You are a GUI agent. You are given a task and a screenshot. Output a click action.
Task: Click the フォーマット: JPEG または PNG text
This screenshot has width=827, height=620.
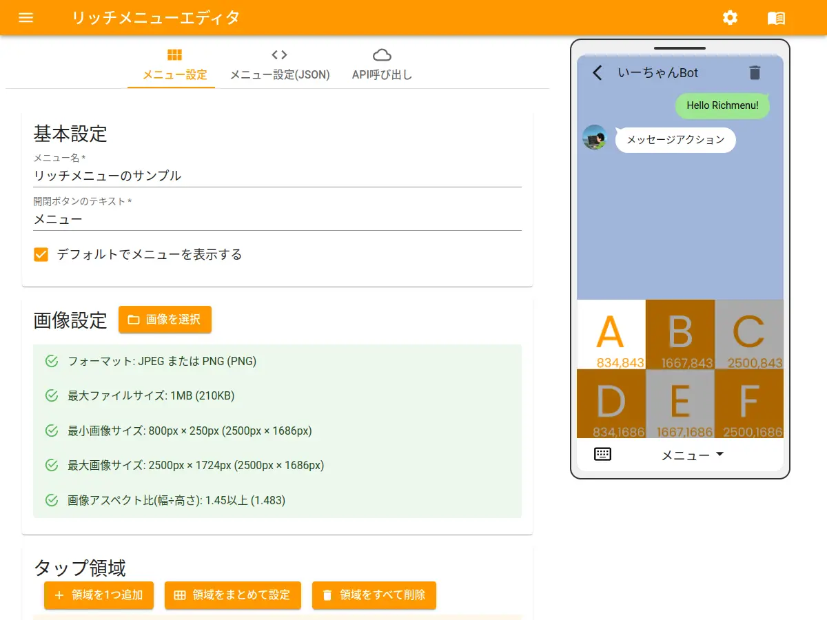click(x=162, y=361)
